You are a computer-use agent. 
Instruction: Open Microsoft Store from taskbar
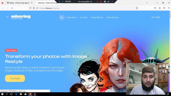tap(26, 94)
